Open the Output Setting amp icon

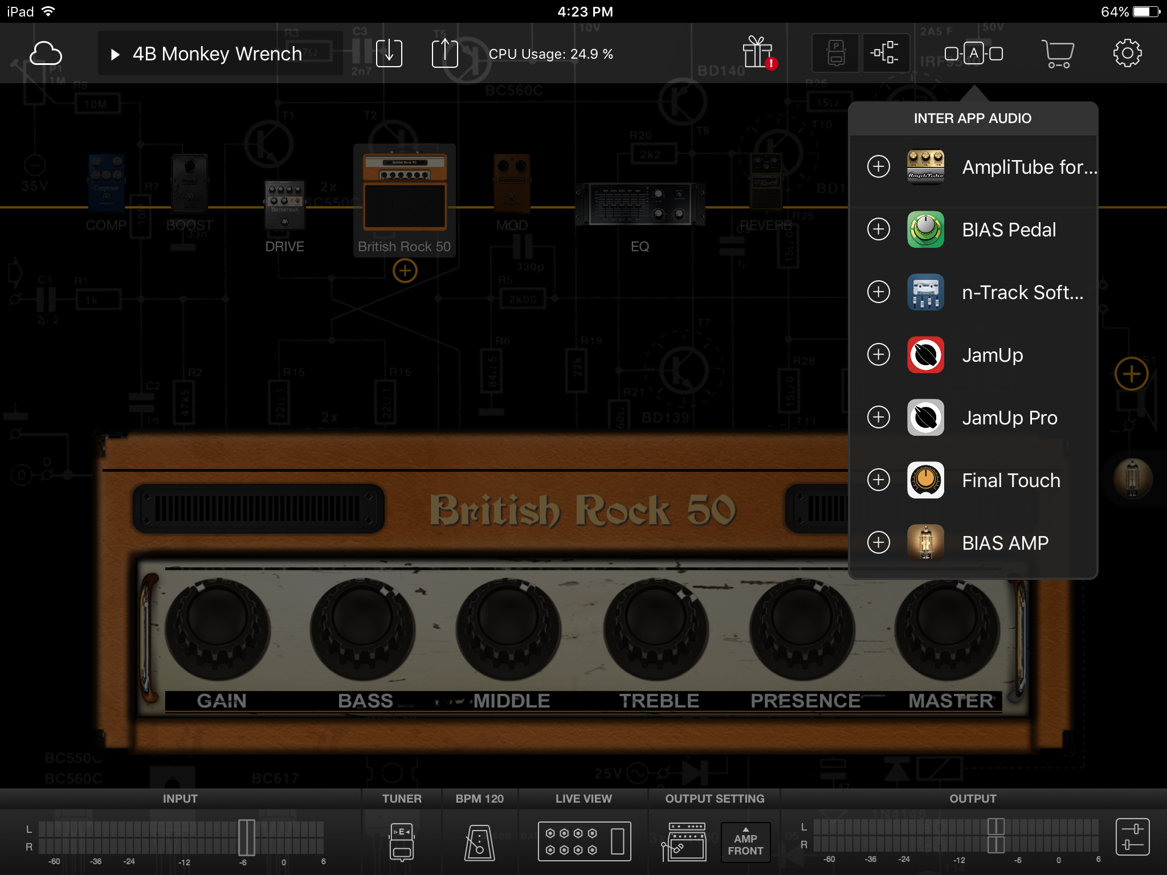(x=684, y=841)
